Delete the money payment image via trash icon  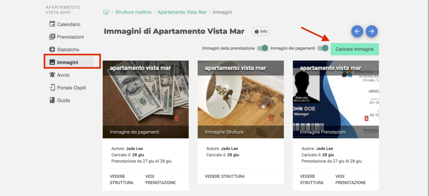[x=176, y=118]
